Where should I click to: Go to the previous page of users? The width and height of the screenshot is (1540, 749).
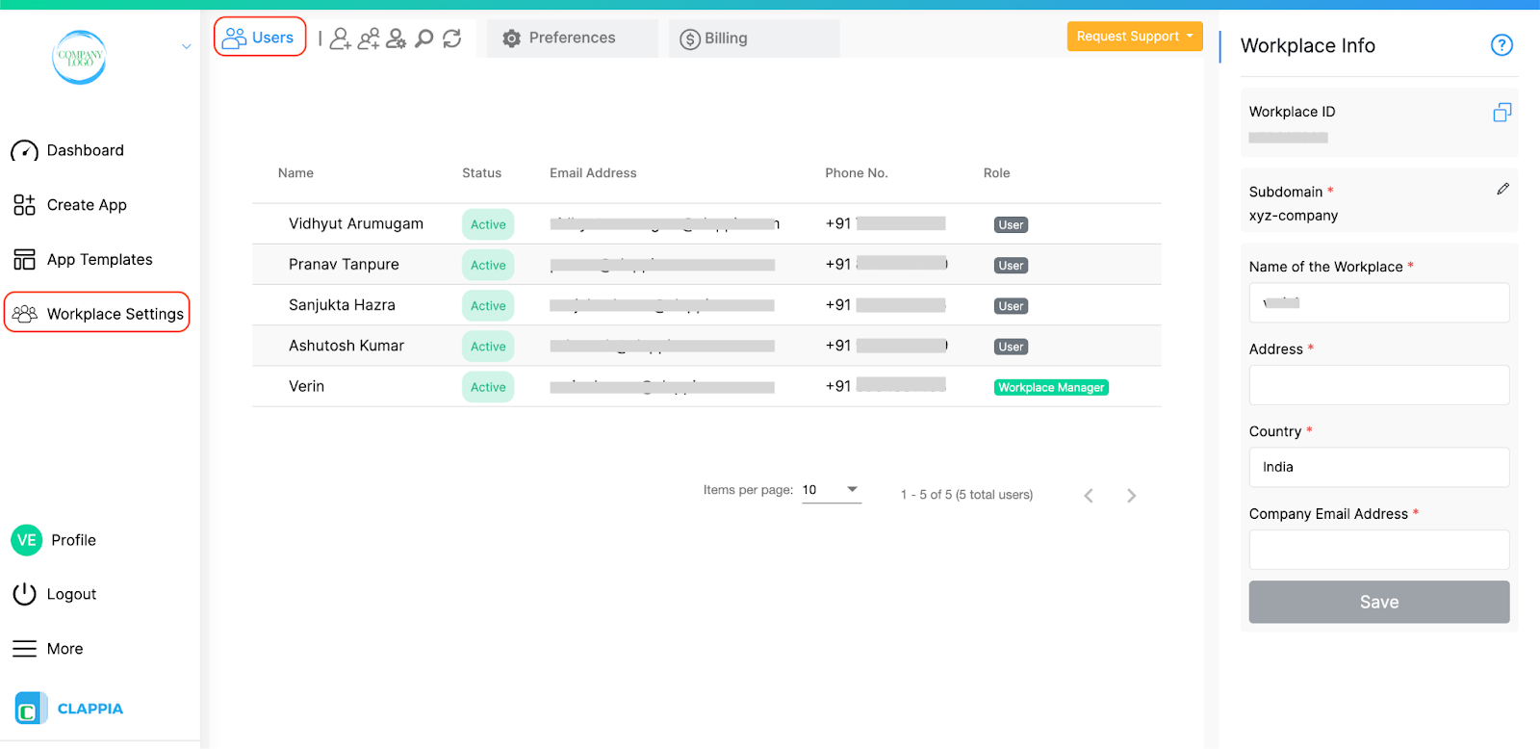[1089, 496]
